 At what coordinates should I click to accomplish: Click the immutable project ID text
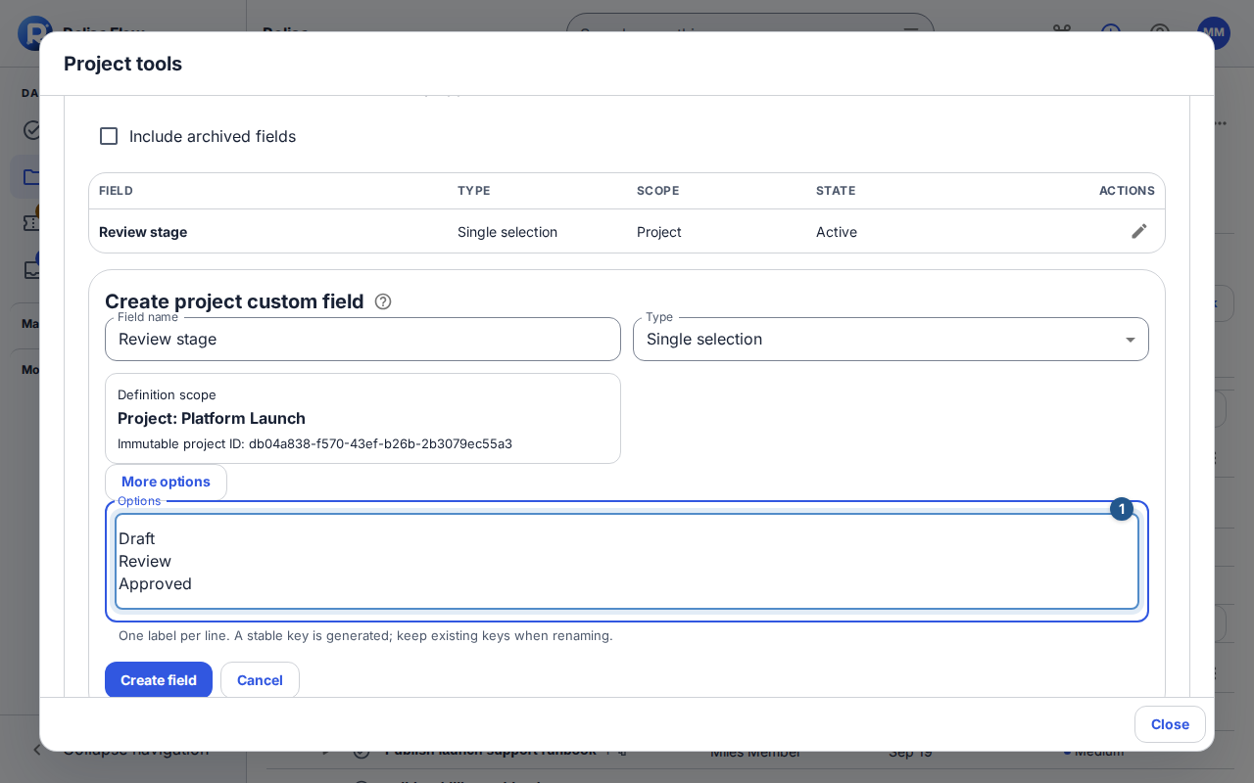coord(314,443)
